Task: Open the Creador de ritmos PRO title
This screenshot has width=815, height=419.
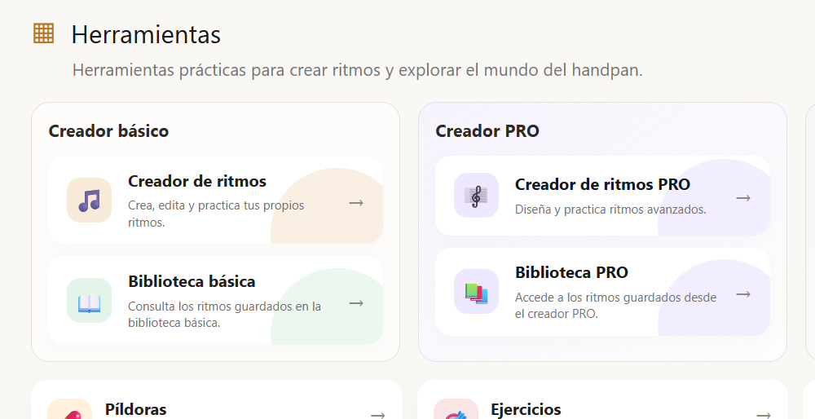Action: 602,184
